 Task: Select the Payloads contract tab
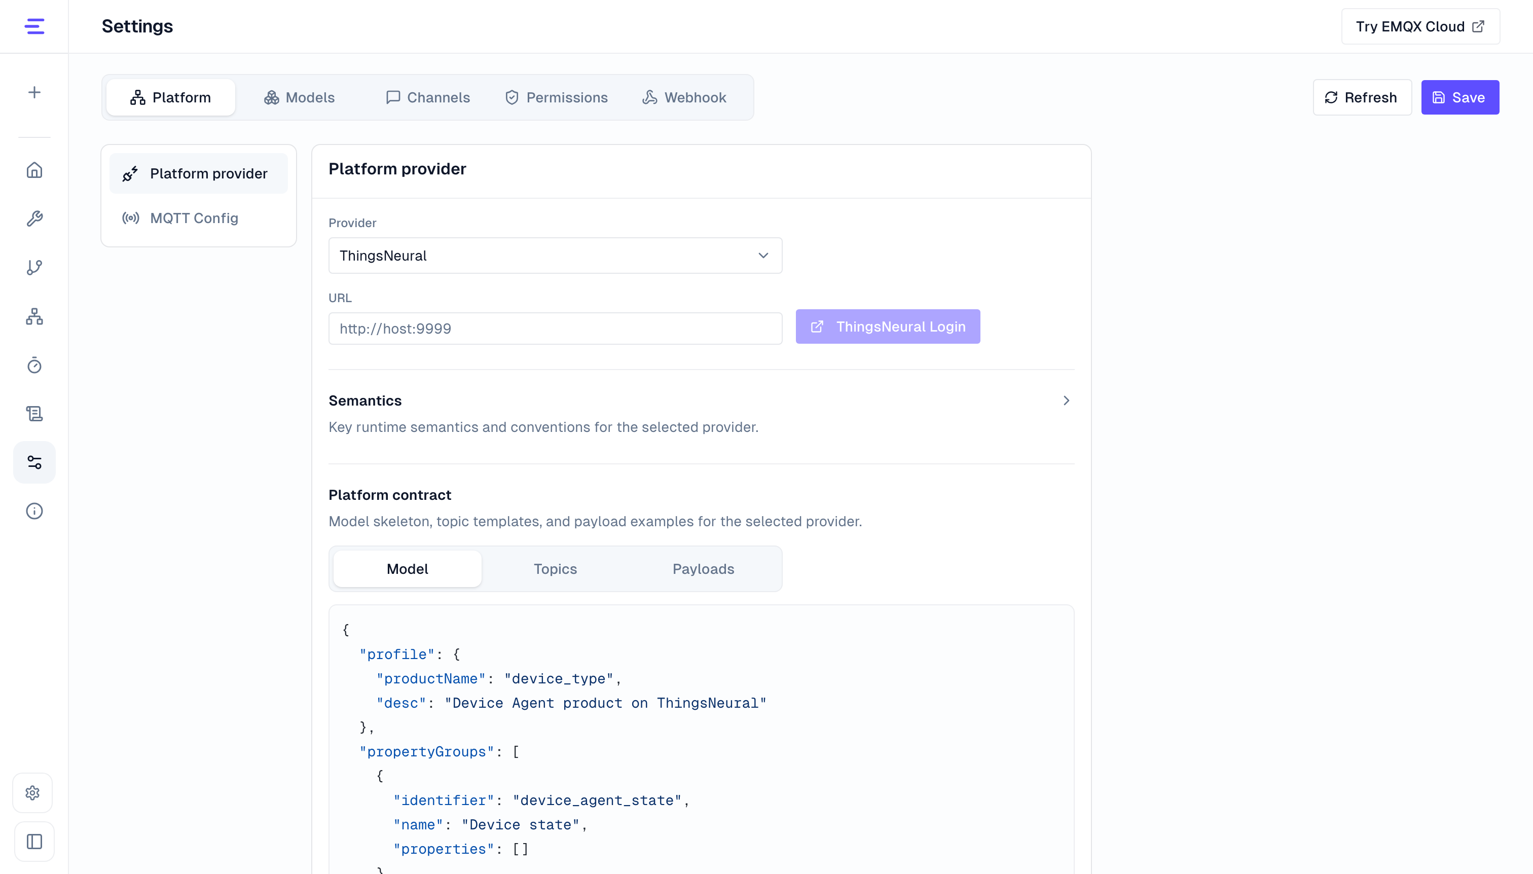704,569
